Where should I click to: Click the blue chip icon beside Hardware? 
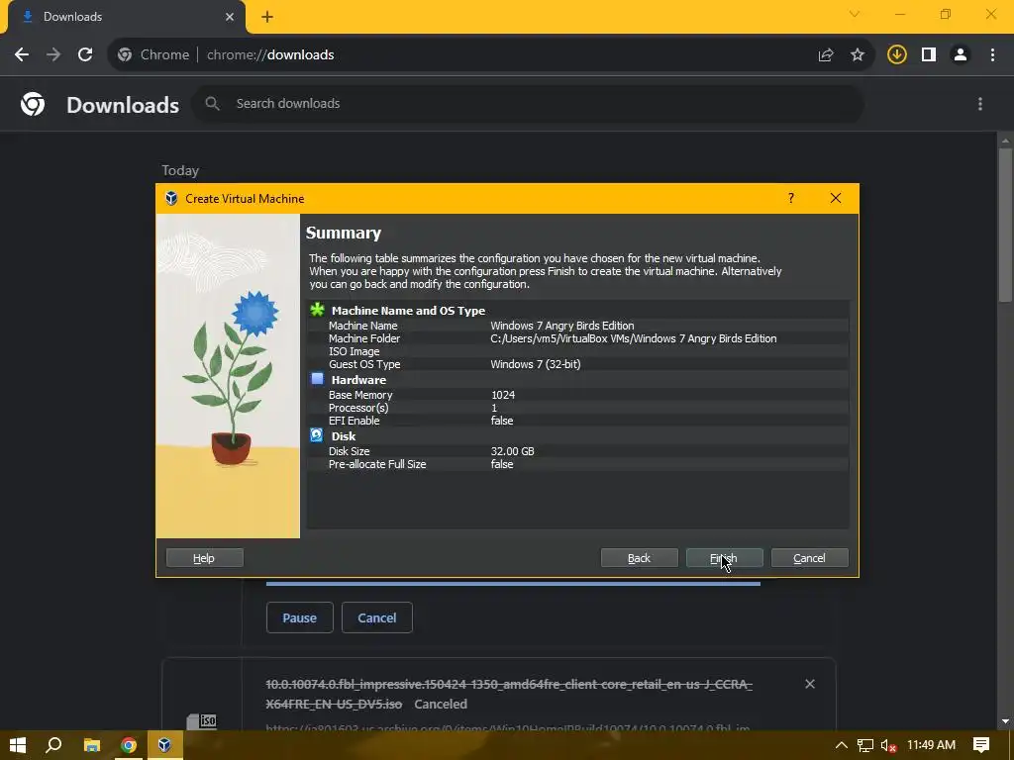pyautogui.click(x=317, y=379)
